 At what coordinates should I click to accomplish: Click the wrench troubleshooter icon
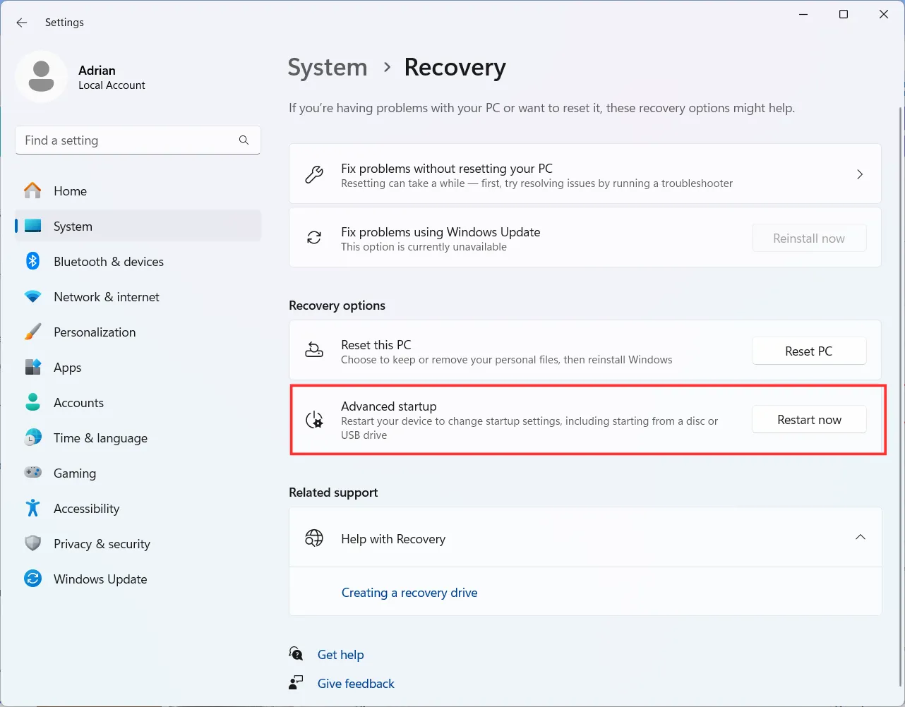pos(314,174)
